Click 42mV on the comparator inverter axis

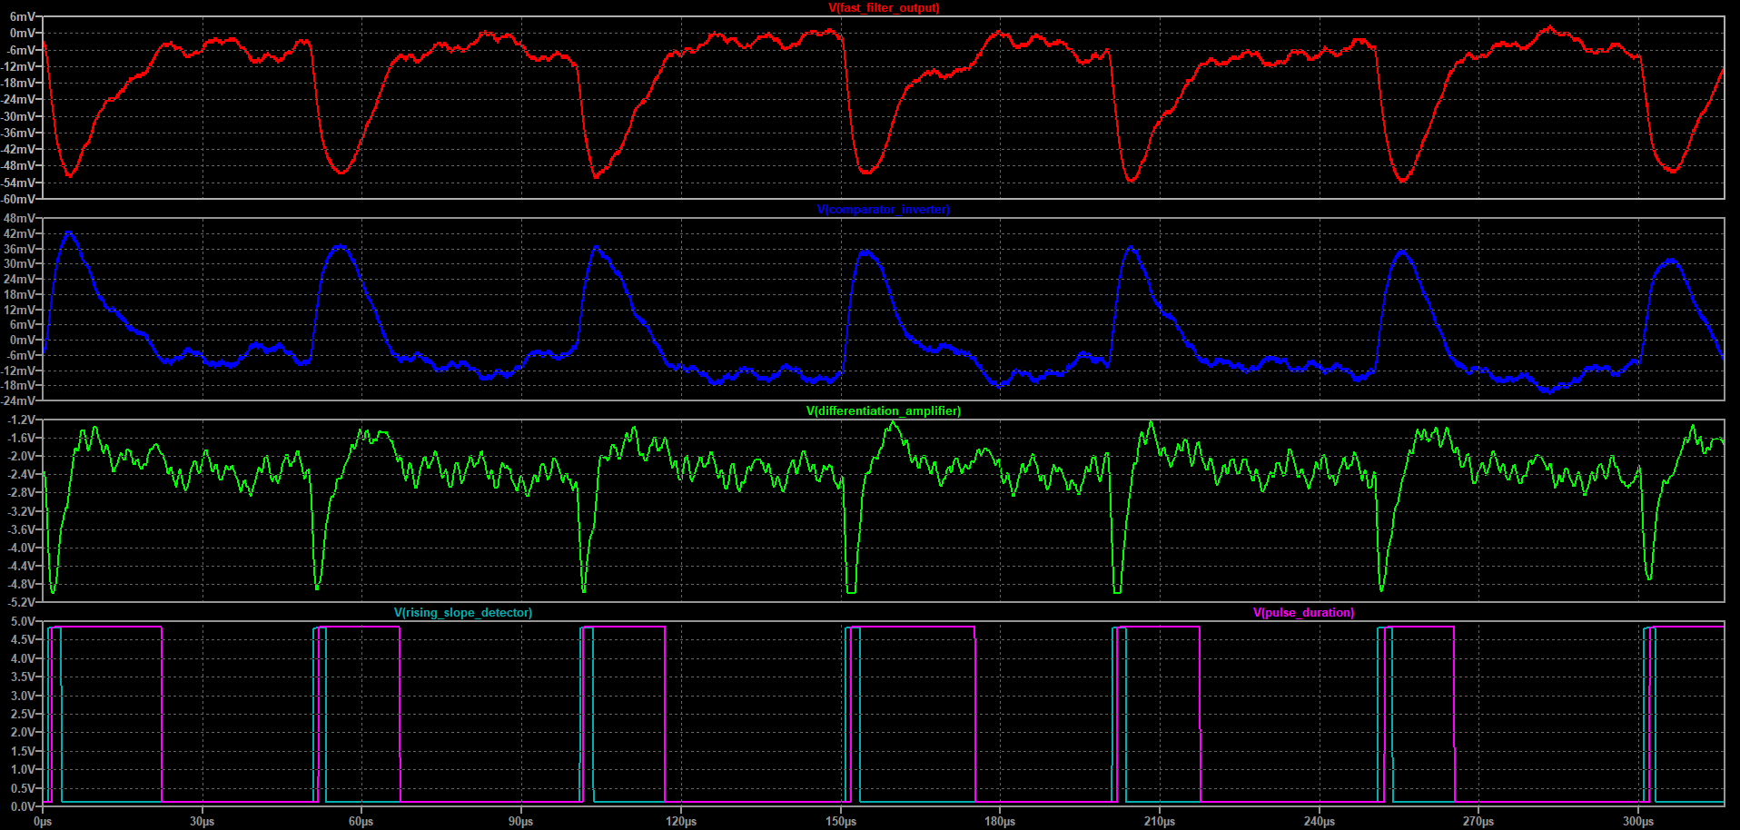click(x=20, y=234)
